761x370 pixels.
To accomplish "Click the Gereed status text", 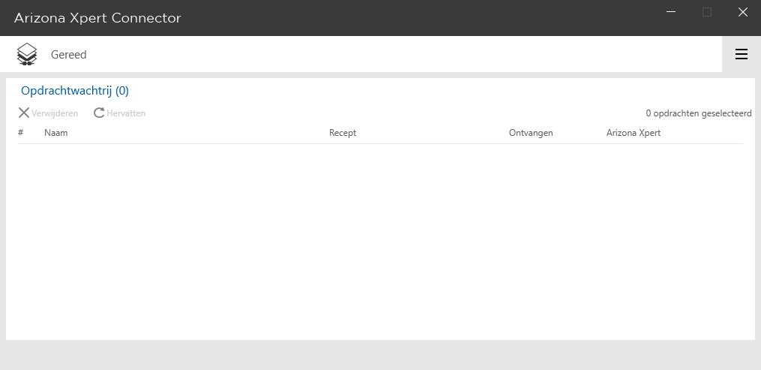I will (69, 55).
